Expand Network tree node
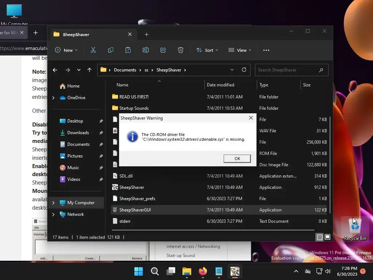 pyautogui.click(x=54, y=214)
